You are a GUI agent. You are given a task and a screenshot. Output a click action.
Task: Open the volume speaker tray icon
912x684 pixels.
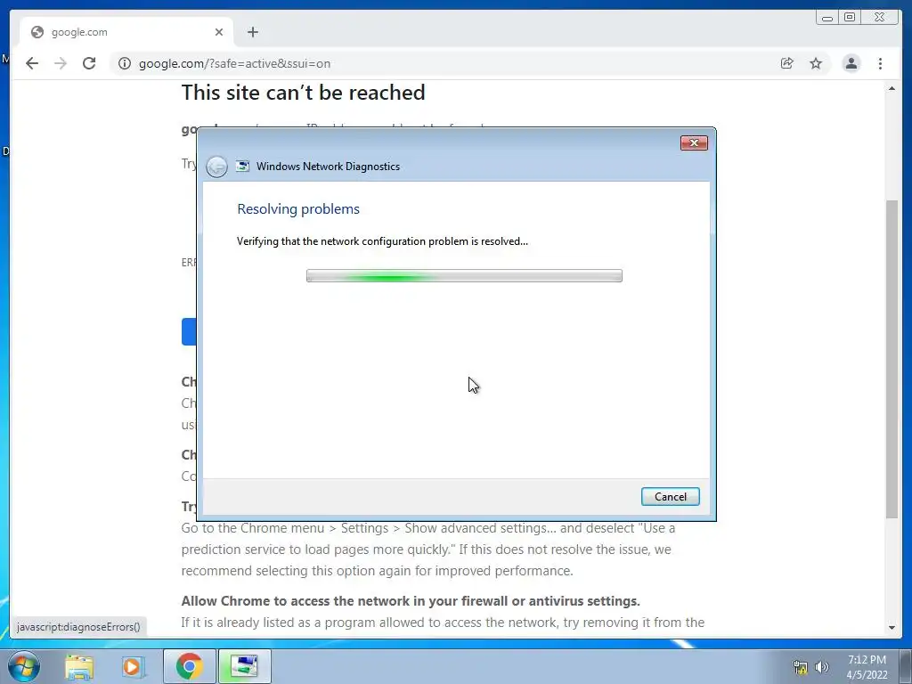(821, 667)
